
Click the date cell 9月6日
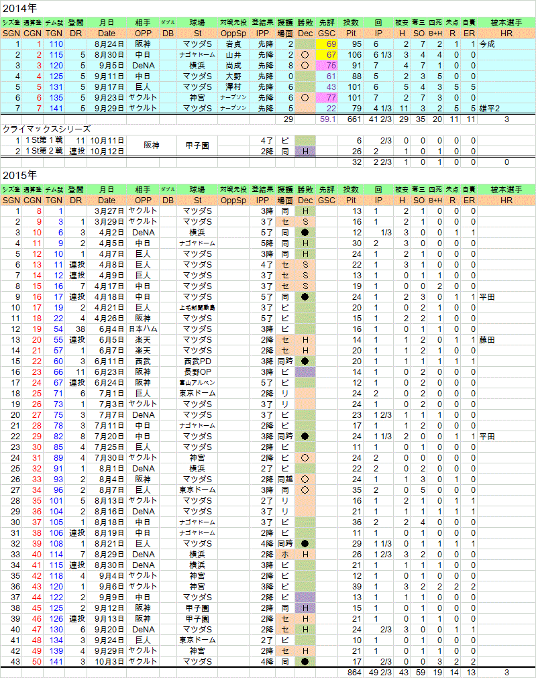coord(107,586)
